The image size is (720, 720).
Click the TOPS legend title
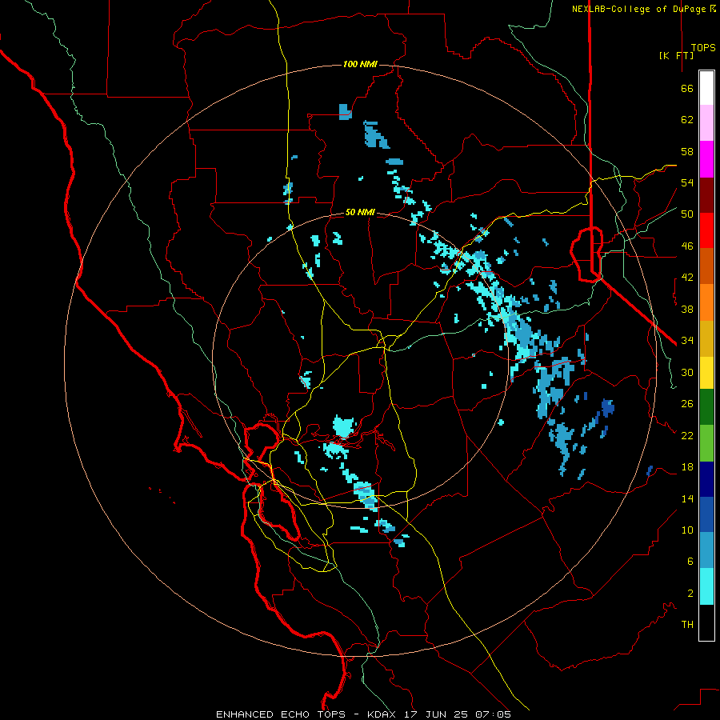tap(703, 47)
